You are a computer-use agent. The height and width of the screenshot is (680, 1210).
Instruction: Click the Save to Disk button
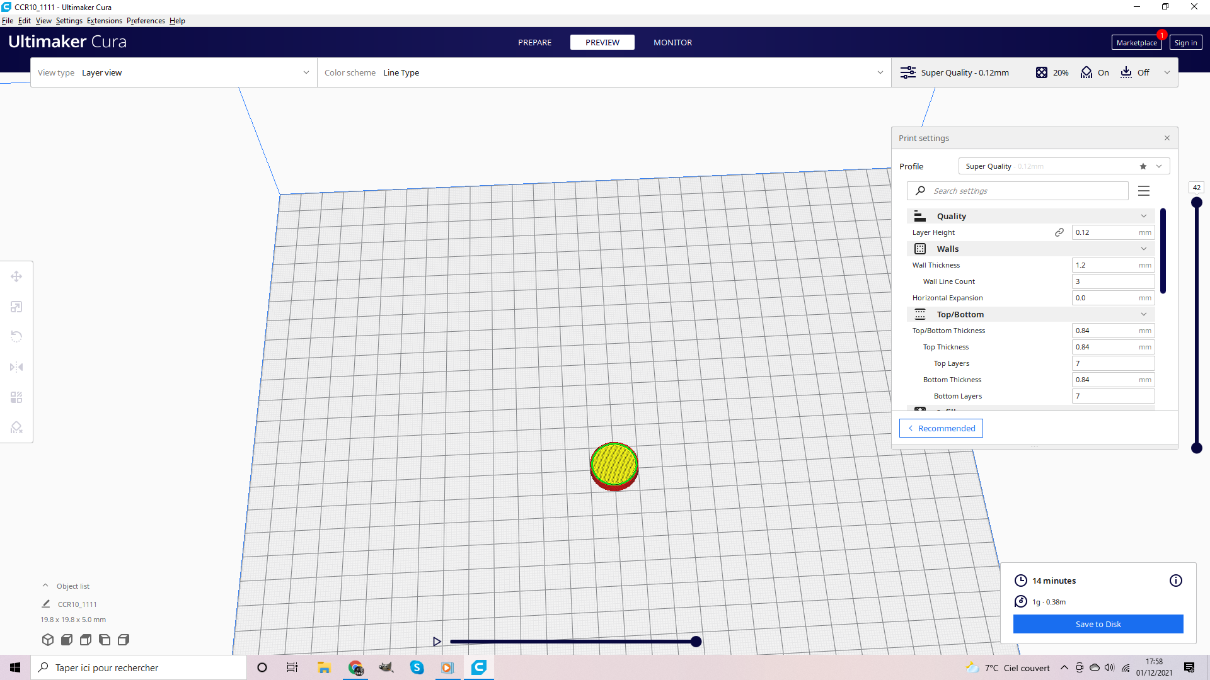coord(1098,624)
